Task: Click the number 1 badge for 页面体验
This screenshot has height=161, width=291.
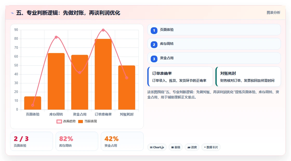Action: tap(154, 30)
